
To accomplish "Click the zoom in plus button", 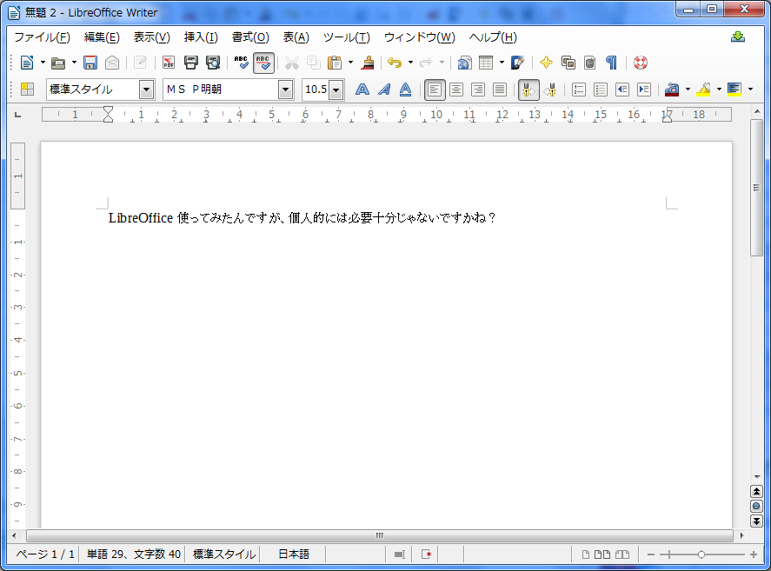I will [754, 554].
